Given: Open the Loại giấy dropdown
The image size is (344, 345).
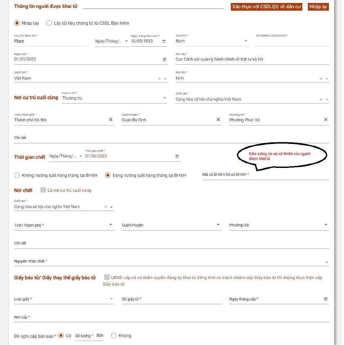Looking at the screenshot, I should point(111,299).
